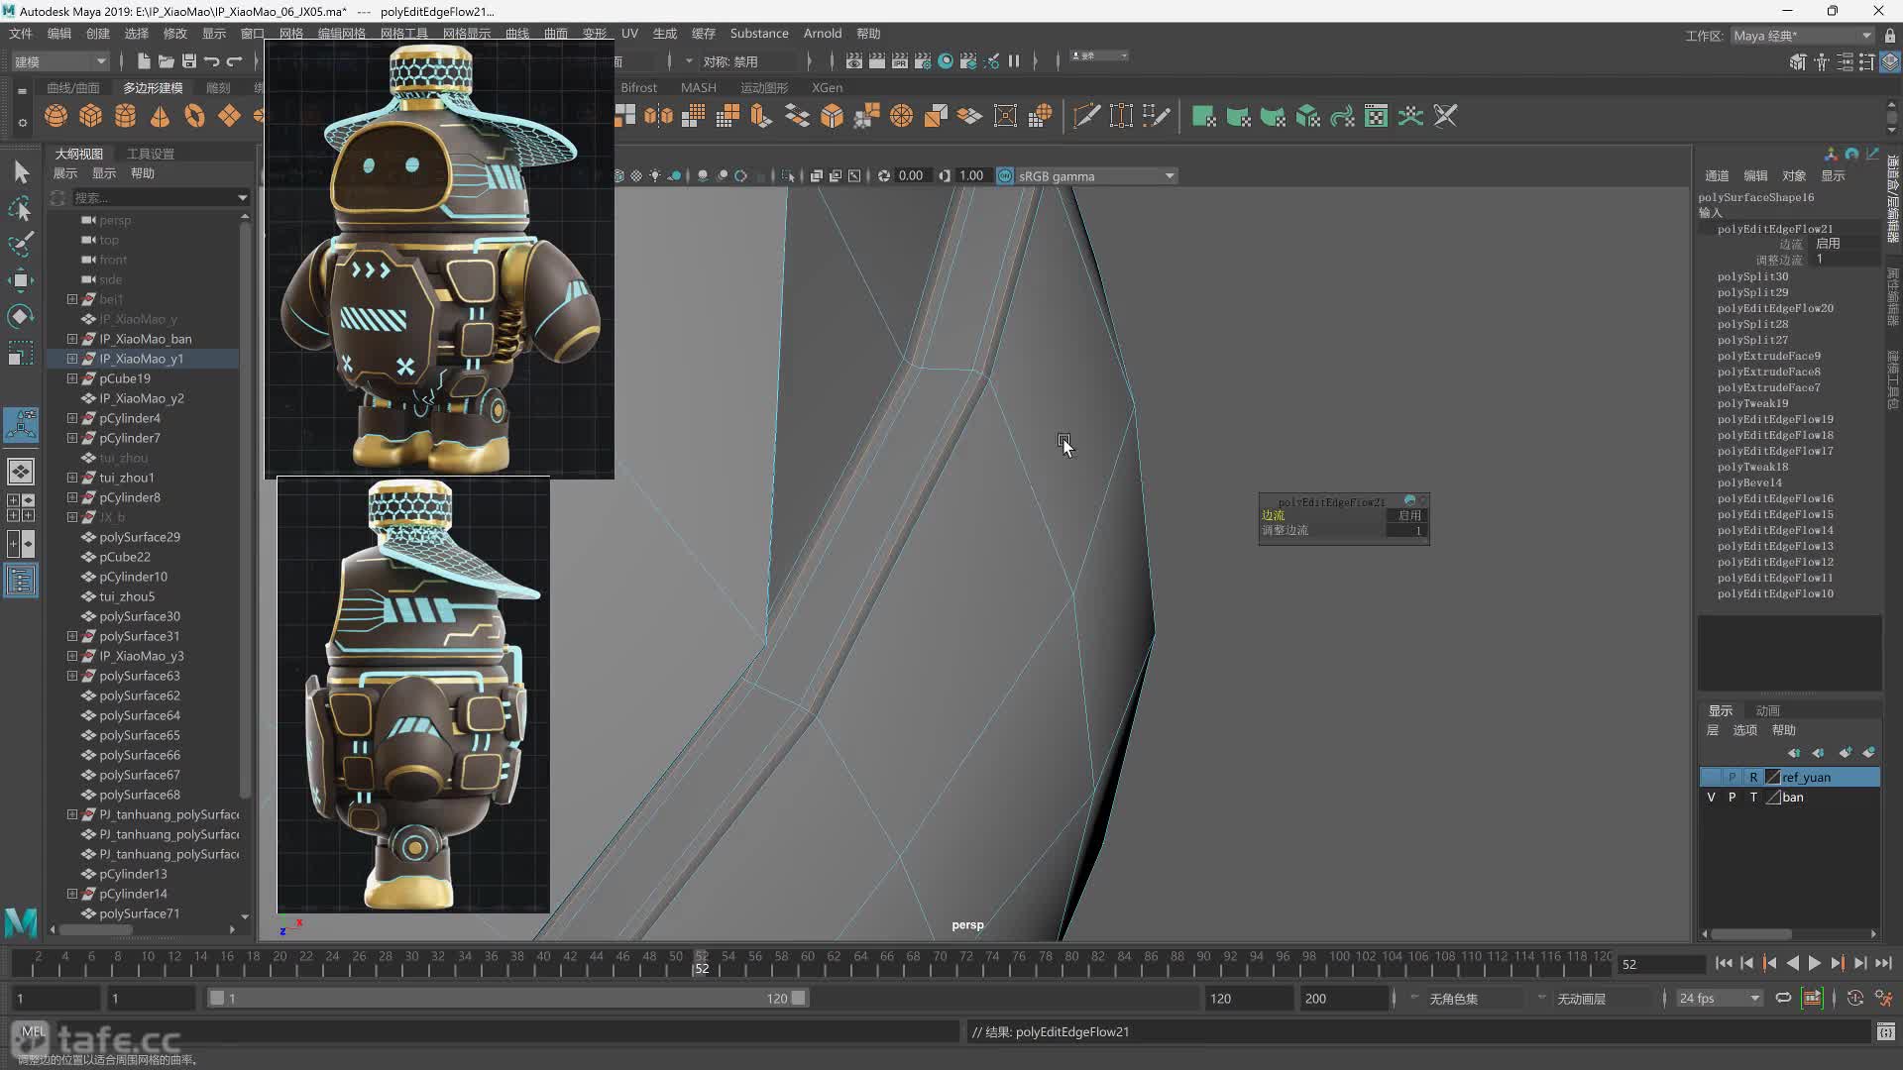The width and height of the screenshot is (1903, 1070).
Task: Open the sRGB gamma dropdown
Action: pyautogui.click(x=1096, y=176)
